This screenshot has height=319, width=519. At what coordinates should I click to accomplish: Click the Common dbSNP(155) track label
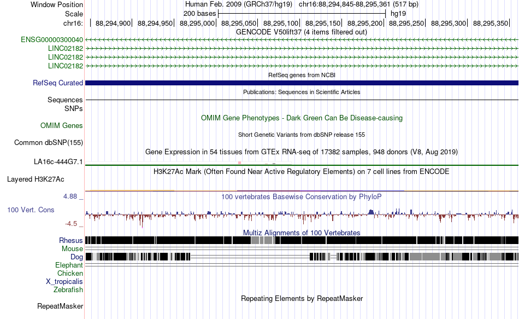coord(49,143)
